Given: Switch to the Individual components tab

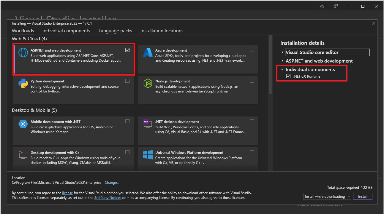Looking at the screenshot, I should [66, 31].
